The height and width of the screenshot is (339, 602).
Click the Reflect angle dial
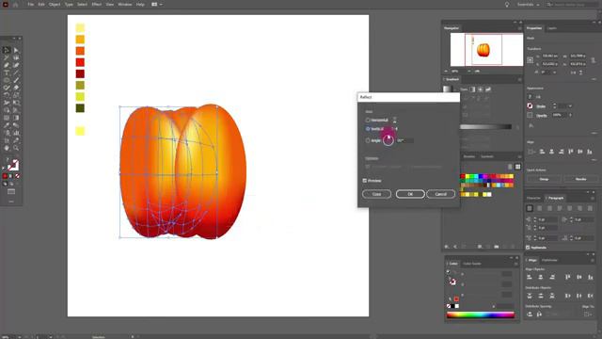[388, 140]
